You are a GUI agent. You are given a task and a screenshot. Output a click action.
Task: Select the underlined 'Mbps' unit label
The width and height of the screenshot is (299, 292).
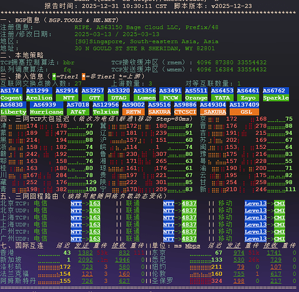coord(192,246)
